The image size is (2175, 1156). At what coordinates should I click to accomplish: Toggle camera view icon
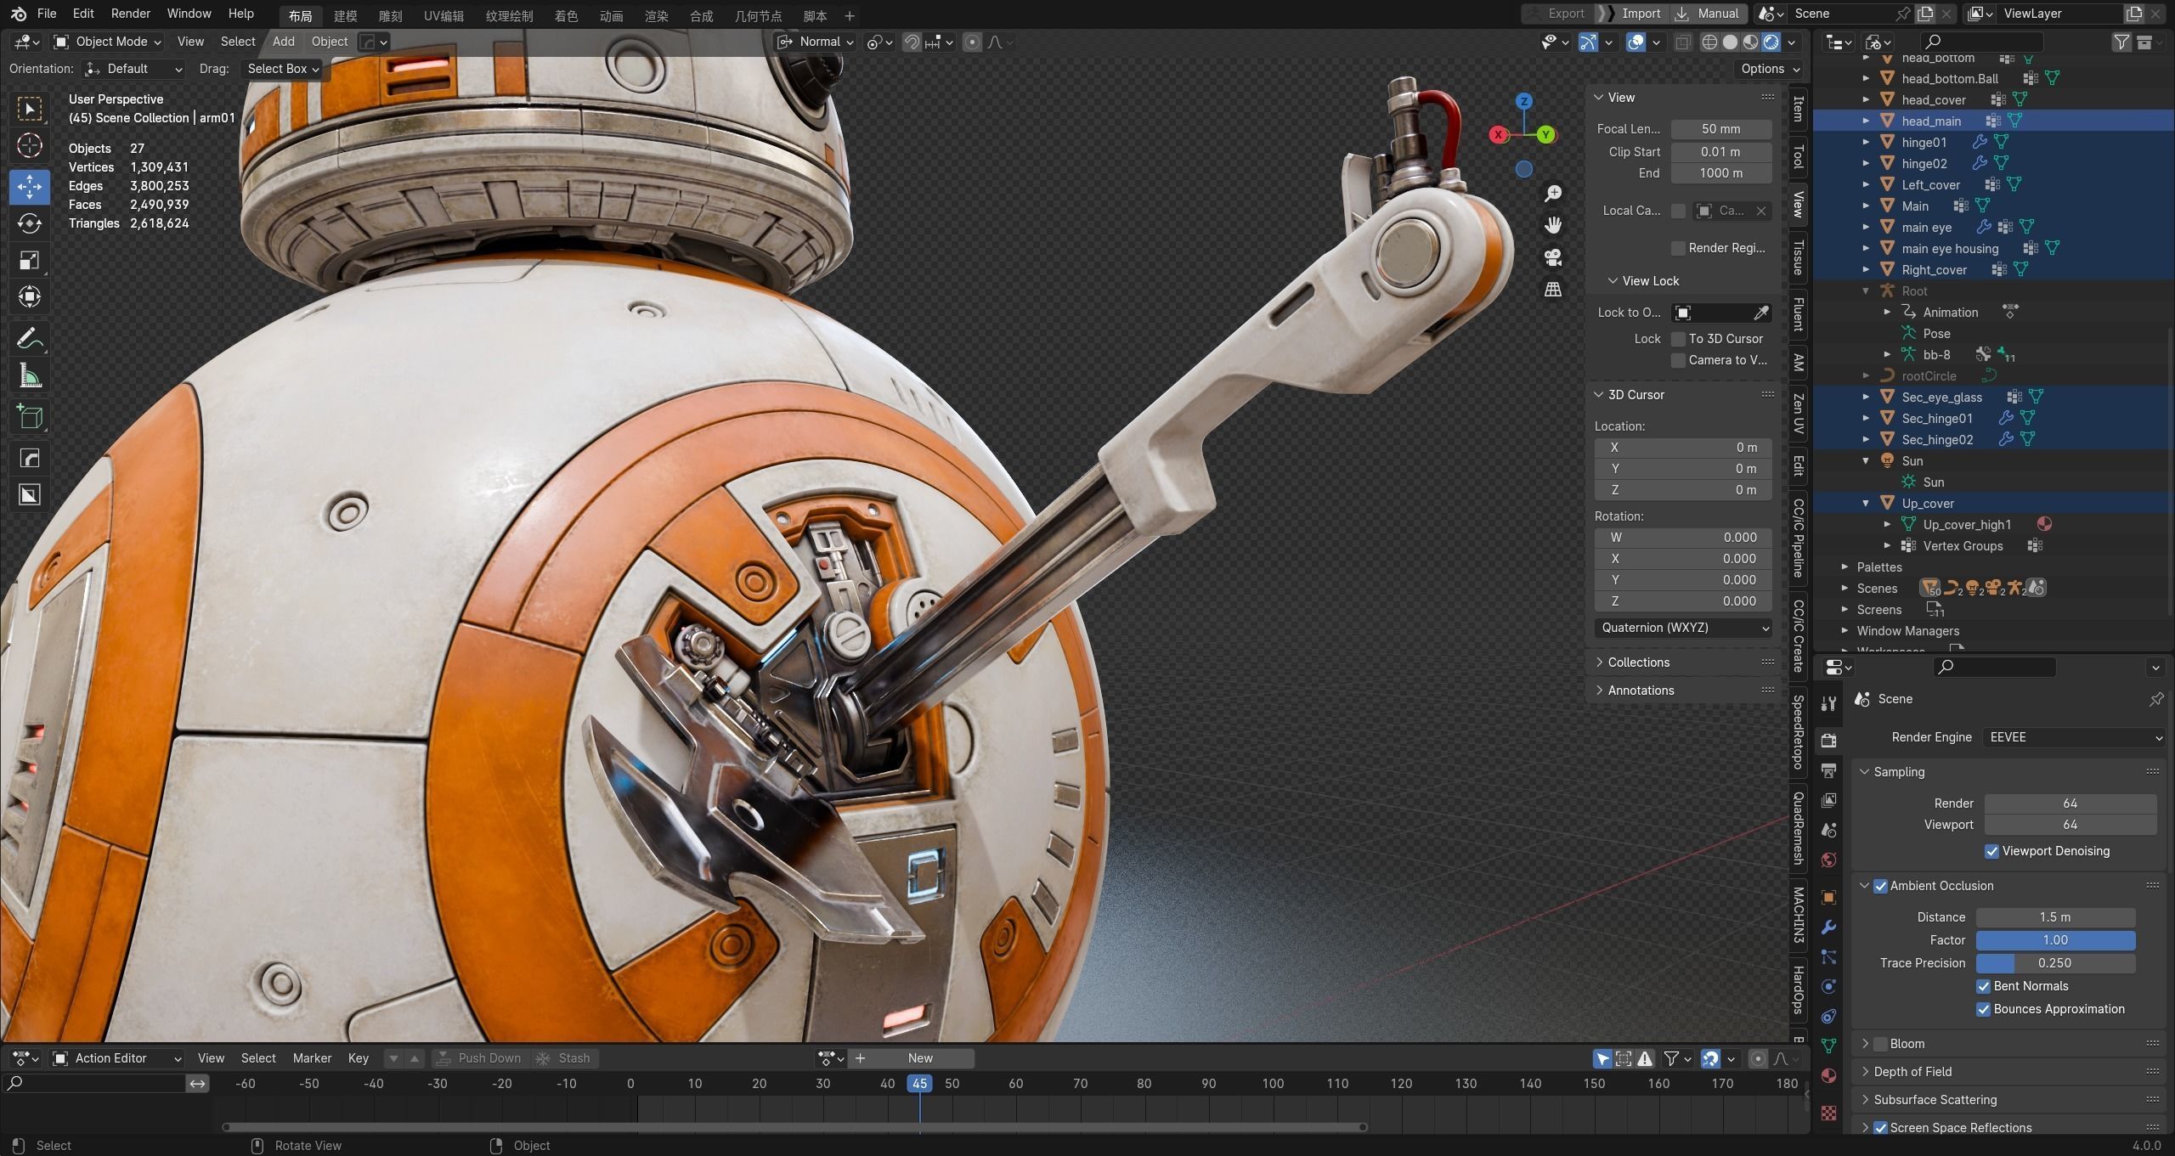click(1553, 257)
